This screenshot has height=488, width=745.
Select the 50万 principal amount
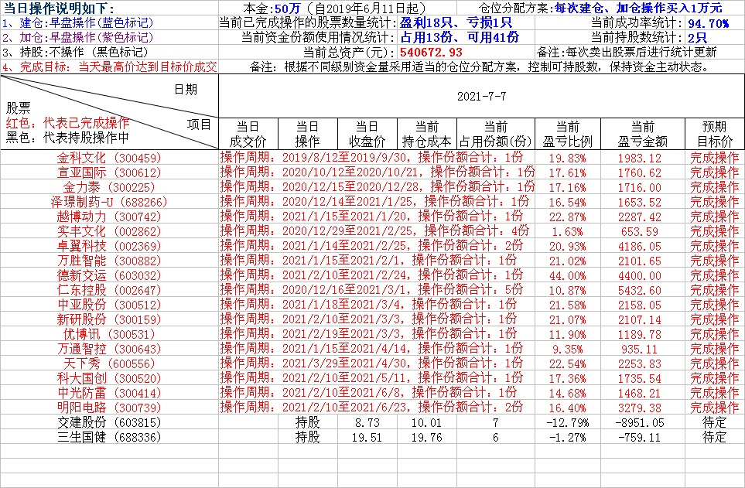pyautogui.click(x=288, y=8)
